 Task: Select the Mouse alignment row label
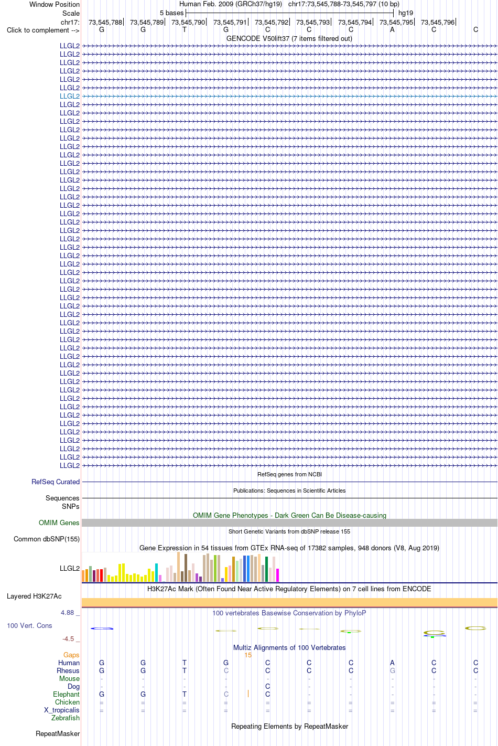click(69, 678)
